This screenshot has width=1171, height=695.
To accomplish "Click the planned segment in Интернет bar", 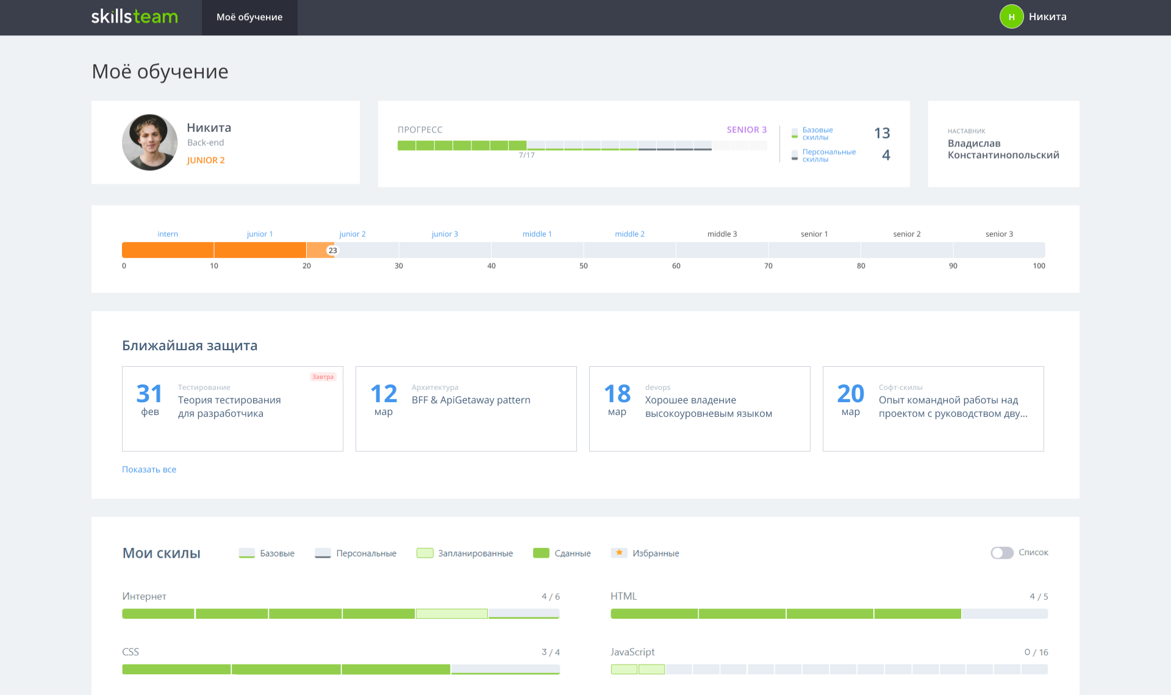I will (x=451, y=614).
